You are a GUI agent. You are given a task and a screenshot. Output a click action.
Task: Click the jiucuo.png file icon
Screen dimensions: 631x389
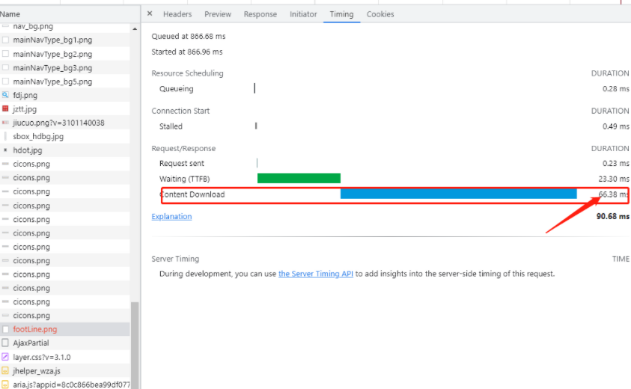[5, 123]
